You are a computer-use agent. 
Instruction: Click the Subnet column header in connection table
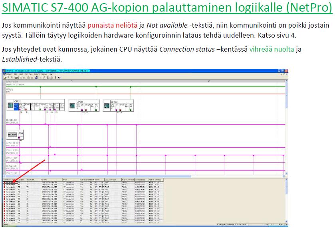(99, 180)
